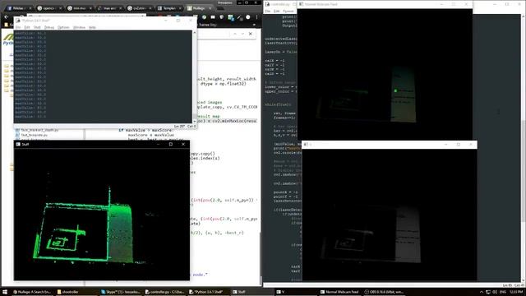The height and width of the screenshot is (296, 526).
Task: Open Format menu in controller.py editor
Action: coord(288,11)
